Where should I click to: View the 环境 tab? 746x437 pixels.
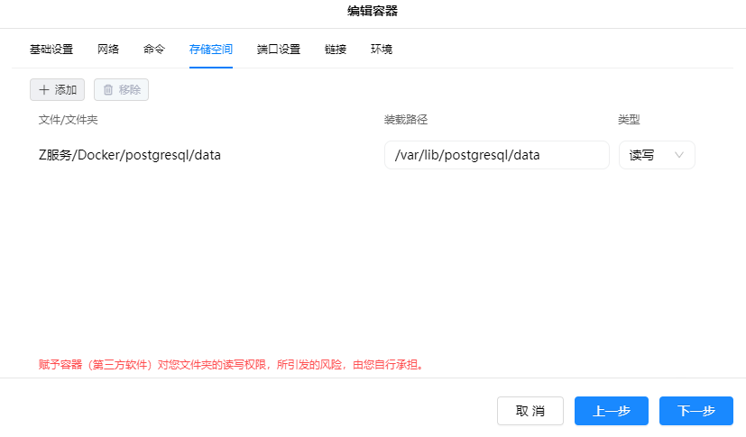coord(382,50)
